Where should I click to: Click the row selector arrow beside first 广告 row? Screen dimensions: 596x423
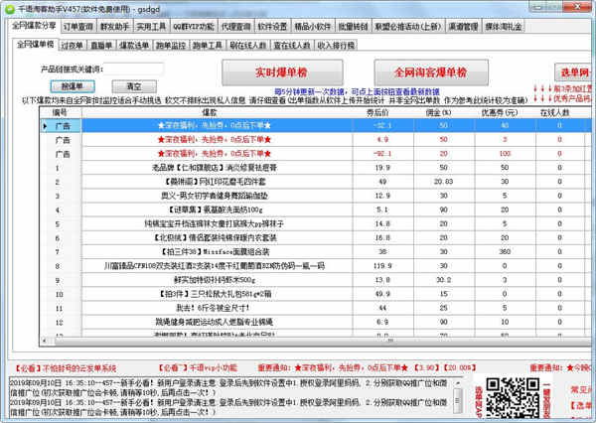[x=46, y=126]
